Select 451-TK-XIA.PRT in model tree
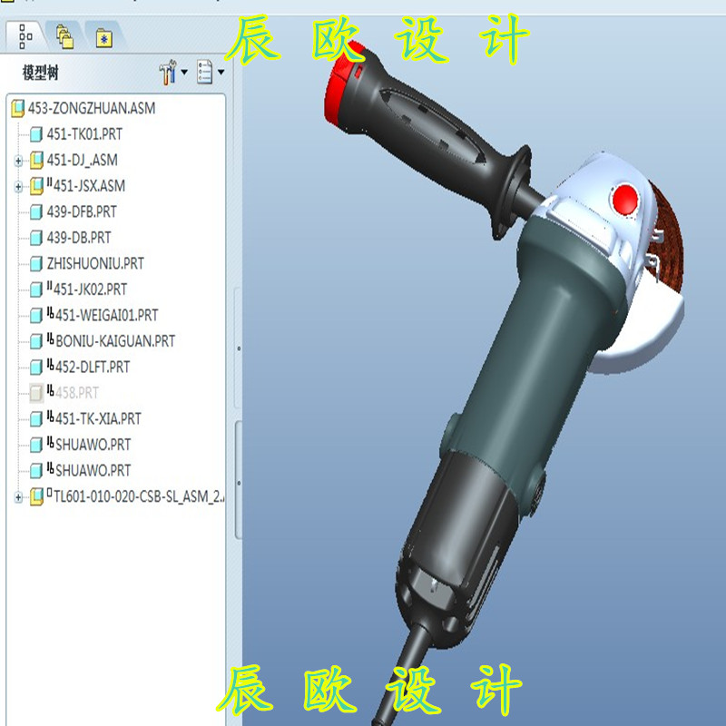Screen dimensions: 726x726 (98, 419)
